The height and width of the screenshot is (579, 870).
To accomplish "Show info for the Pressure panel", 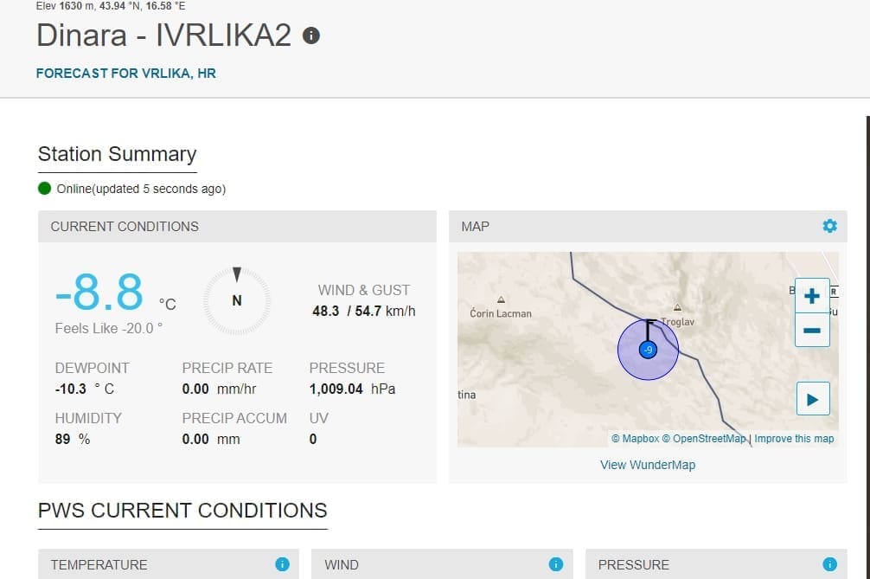I will click(x=829, y=564).
